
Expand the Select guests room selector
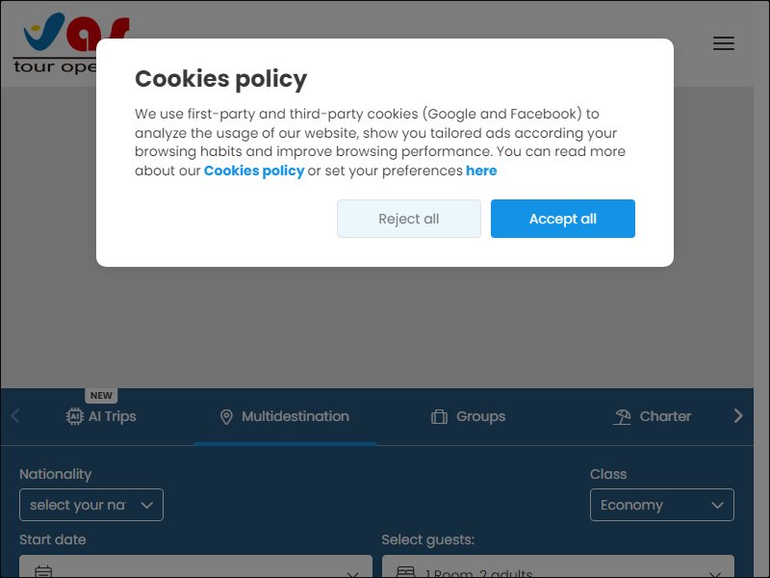tap(558, 566)
